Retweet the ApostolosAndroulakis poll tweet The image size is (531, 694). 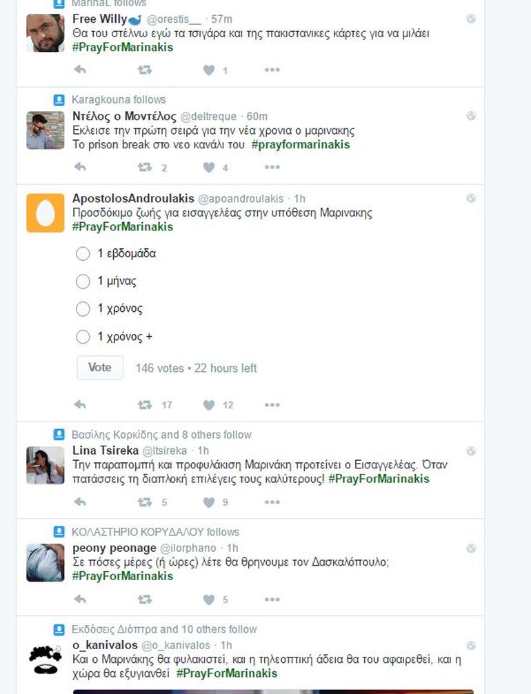145,405
